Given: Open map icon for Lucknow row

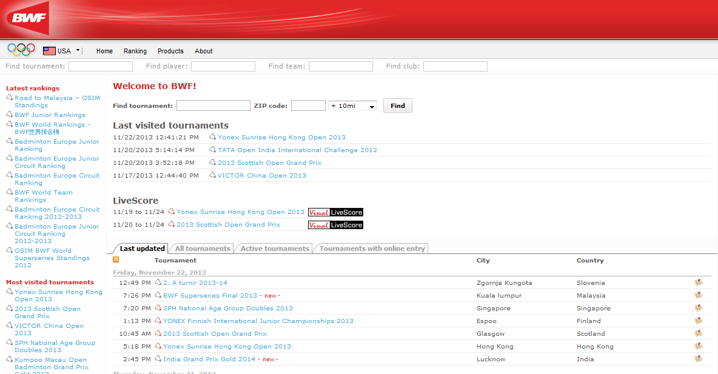Looking at the screenshot, I should point(699,359).
